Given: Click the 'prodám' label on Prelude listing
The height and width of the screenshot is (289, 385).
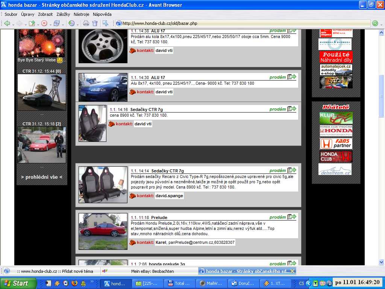Looking at the screenshot, I should pos(277,217).
